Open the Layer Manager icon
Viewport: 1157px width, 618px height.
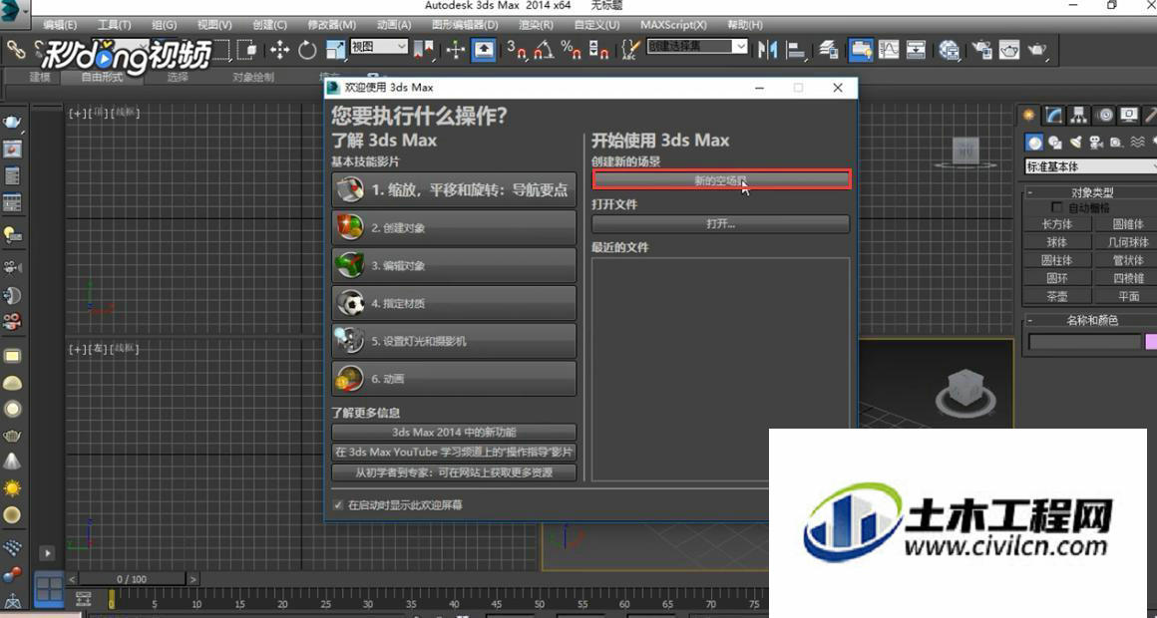point(829,50)
